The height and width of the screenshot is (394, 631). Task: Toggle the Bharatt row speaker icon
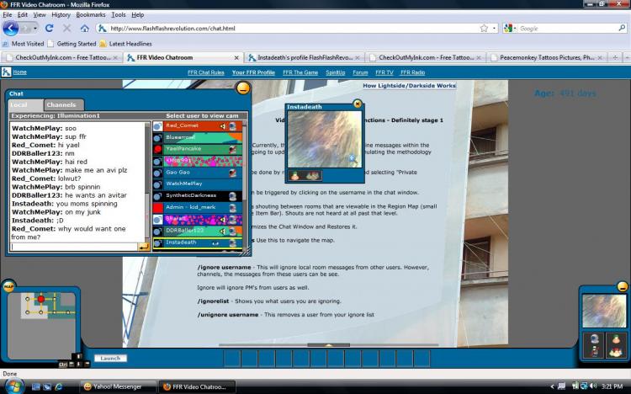[223, 220]
